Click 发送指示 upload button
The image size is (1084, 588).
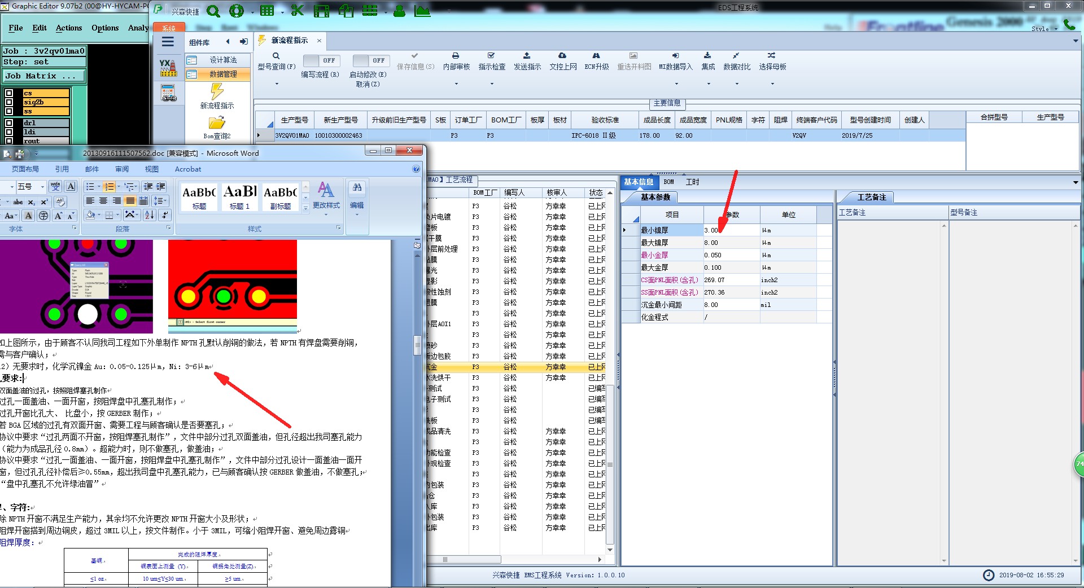527,62
